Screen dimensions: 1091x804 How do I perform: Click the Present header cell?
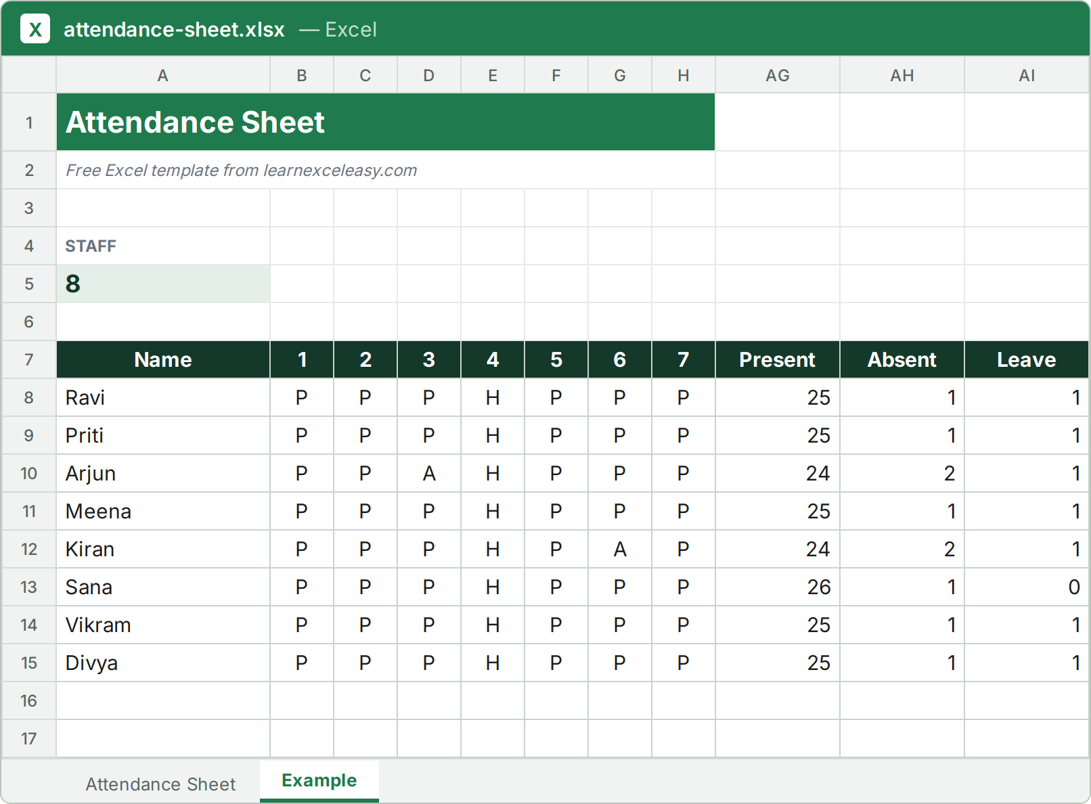click(778, 359)
